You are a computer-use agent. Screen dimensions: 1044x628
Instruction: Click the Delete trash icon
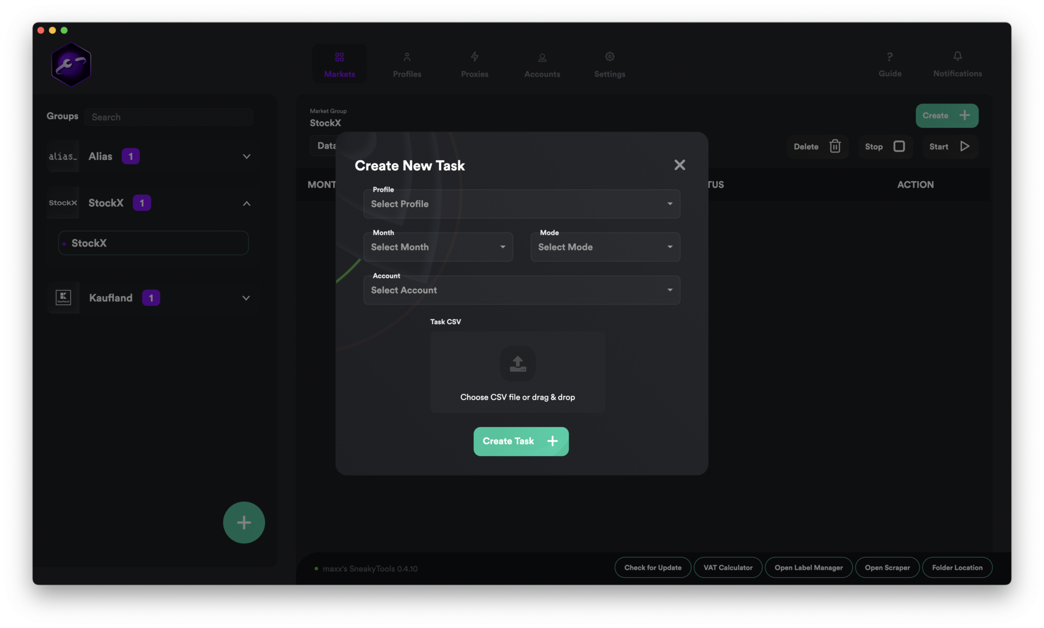(834, 146)
